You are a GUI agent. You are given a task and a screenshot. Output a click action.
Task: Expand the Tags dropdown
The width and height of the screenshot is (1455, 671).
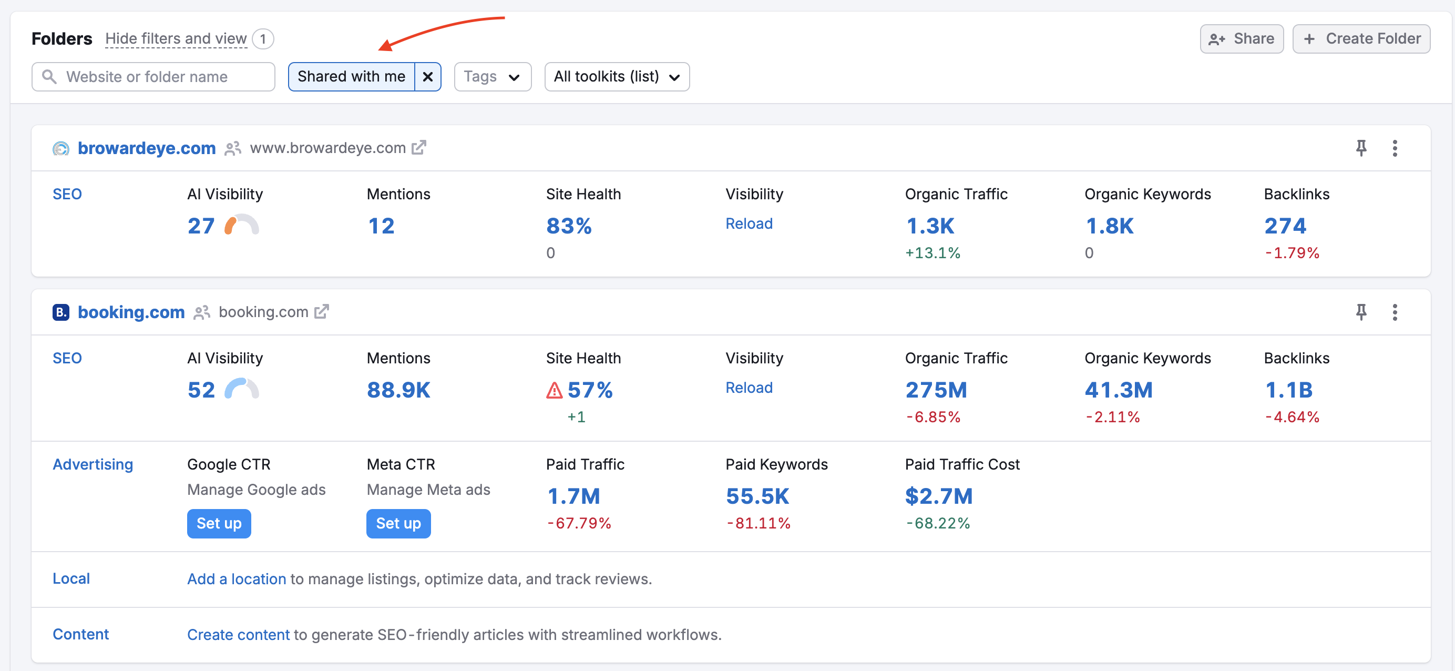[492, 77]
